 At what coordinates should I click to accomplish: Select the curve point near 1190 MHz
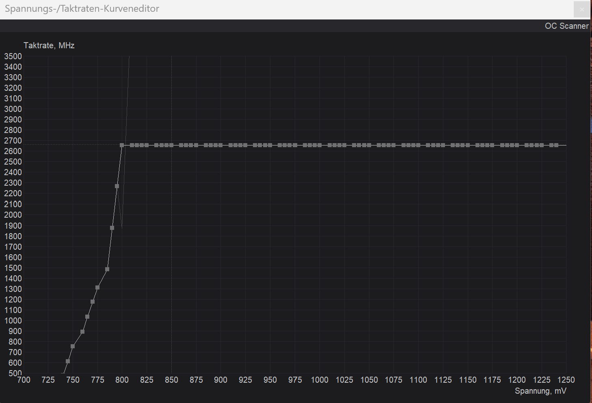(92, 301)
